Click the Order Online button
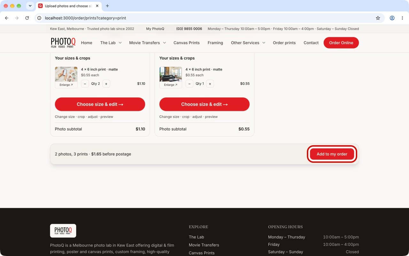Image resolution: width=409 pixels, height=256 pixels. coord(341,43)
